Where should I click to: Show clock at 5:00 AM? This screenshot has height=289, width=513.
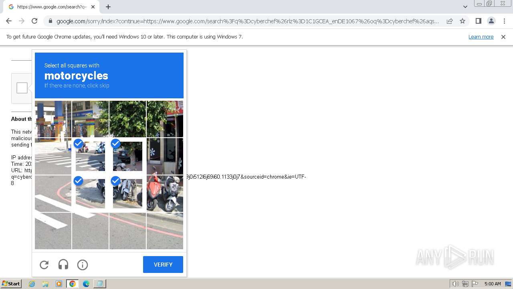[493, 284]
